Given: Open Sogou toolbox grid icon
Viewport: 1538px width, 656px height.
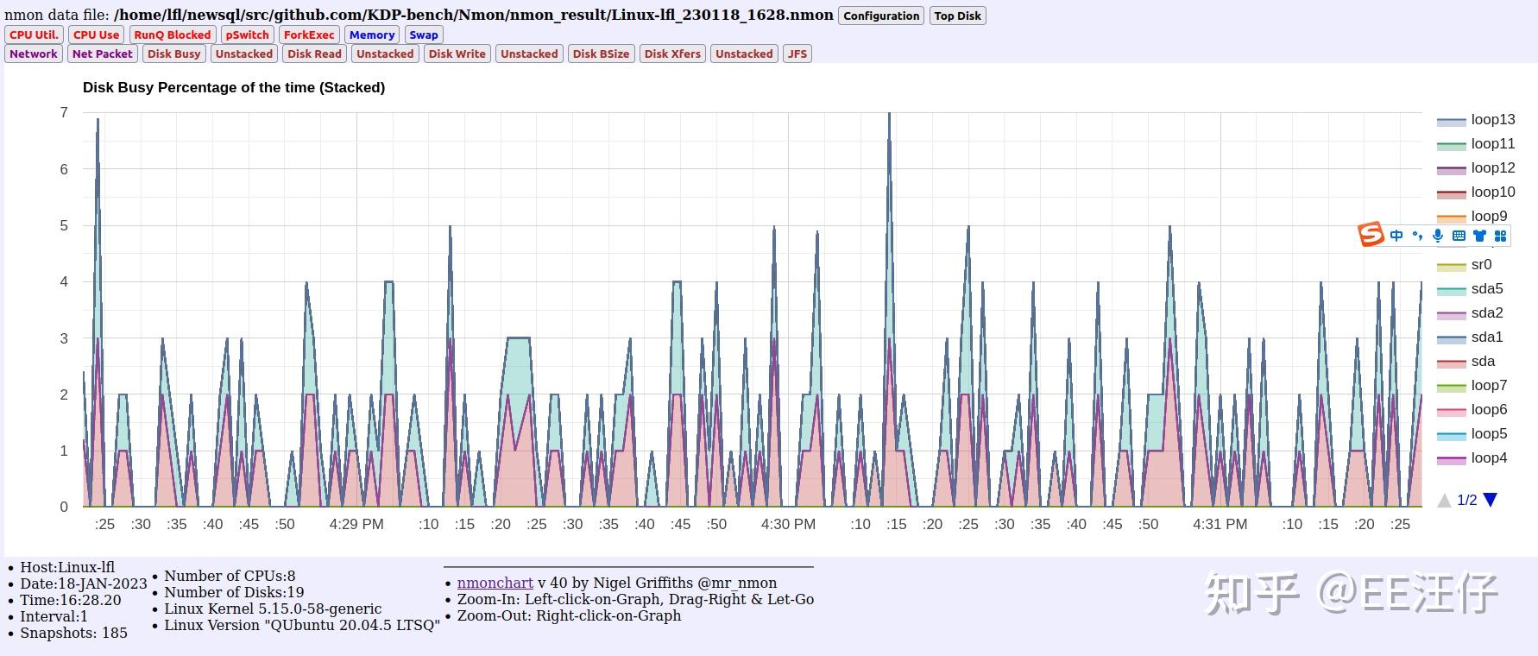Looking at the screenshot, I should 1500,236.
